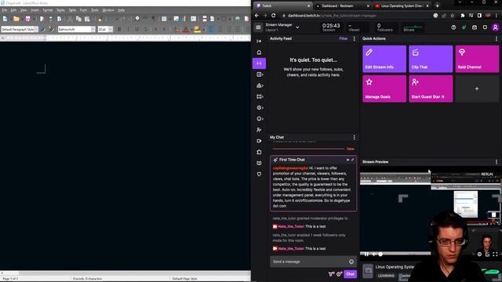The image size is (502, 282).
Task: Open the font name dropdown arrow
Action: [x=93, y=30]
